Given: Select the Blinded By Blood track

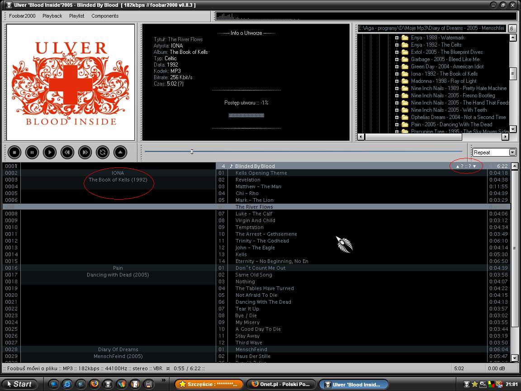Looking at the screenshot, I should coord(255,166).
